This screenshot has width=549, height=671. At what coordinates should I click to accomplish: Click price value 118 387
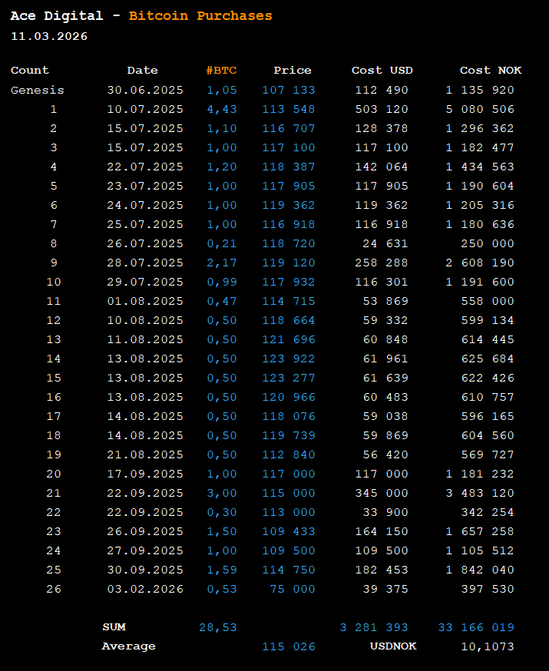(289, 167)
